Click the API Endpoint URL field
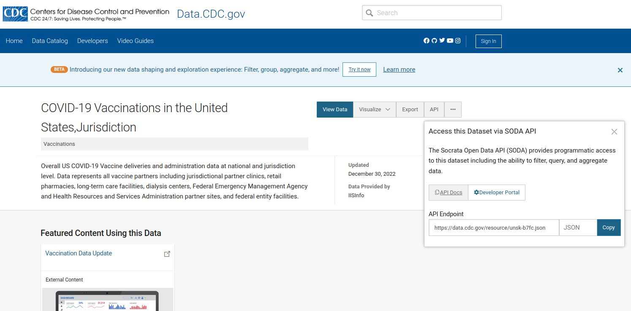 (x=494, y=228)
